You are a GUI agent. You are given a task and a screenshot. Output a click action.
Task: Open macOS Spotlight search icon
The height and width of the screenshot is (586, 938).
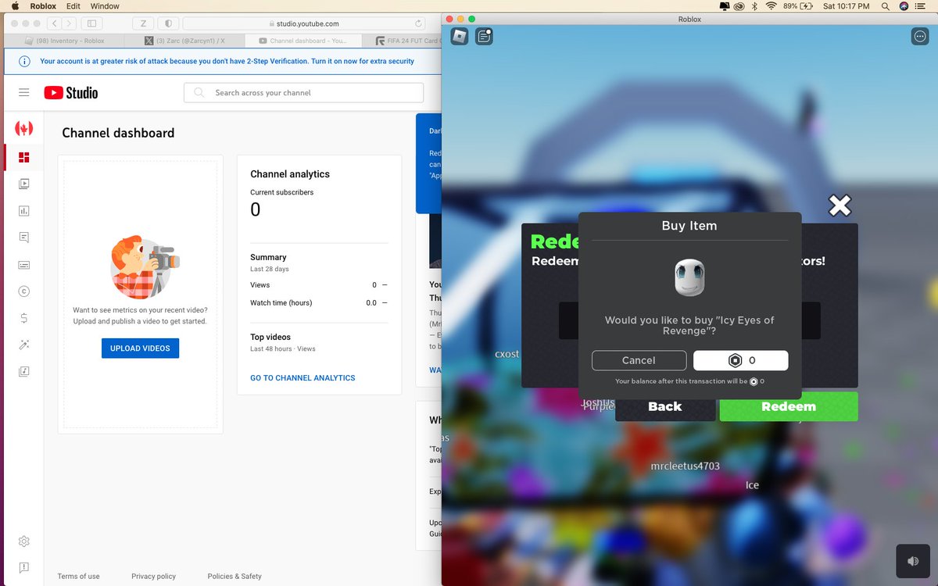pos(886,5)
